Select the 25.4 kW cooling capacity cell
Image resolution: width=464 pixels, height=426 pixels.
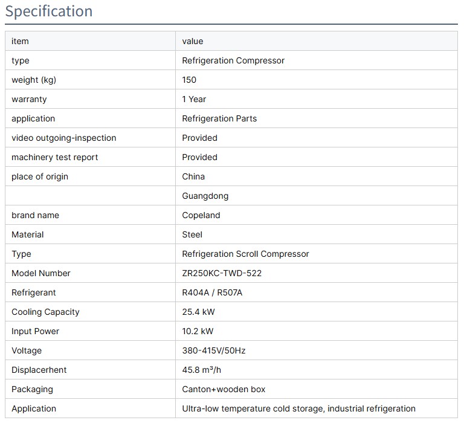pos(198,312)
